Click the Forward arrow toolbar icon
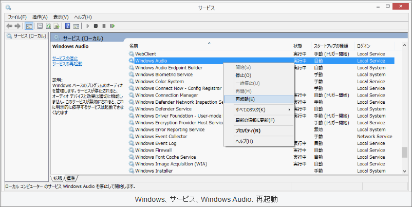Viewport: 412px width, 207px height. 17,26
